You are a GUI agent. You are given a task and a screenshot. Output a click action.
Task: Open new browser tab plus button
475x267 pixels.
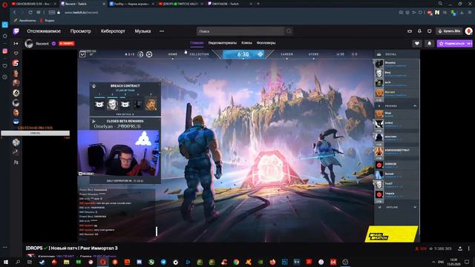(258, 4)
